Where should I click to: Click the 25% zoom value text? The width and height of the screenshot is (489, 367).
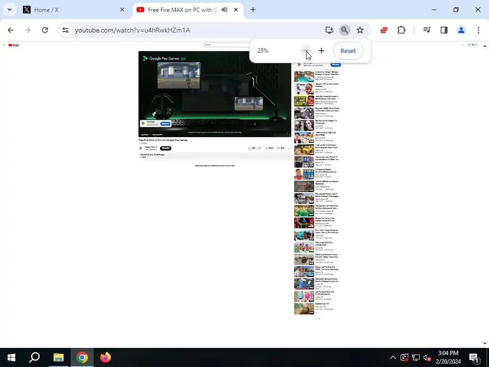pyautogui.click(x=263, y=51)
